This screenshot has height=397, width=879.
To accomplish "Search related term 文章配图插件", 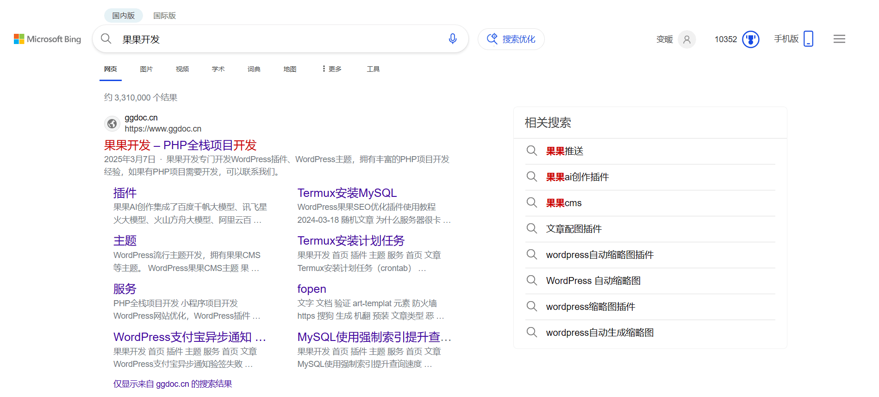I will click(x=574, y=228).
